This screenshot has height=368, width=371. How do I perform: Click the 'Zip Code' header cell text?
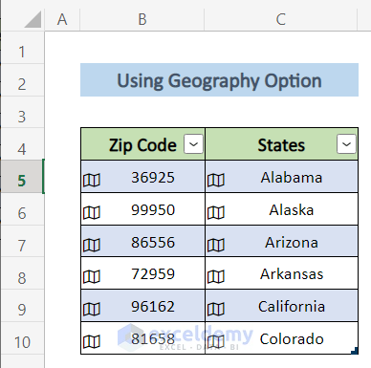pos(142,145)
